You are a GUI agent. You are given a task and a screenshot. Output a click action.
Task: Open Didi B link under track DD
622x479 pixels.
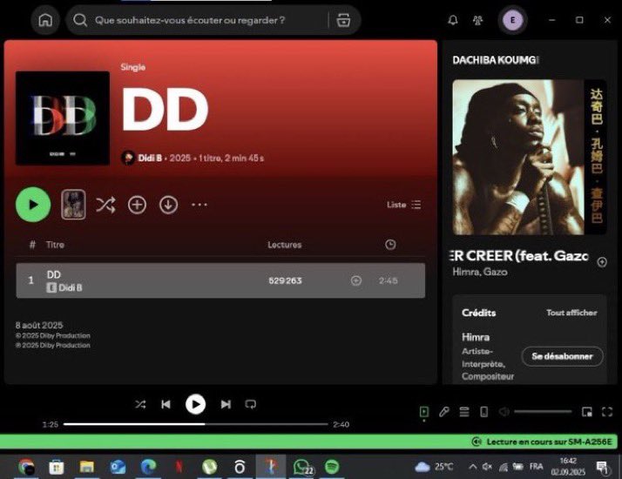coord(71,288)
